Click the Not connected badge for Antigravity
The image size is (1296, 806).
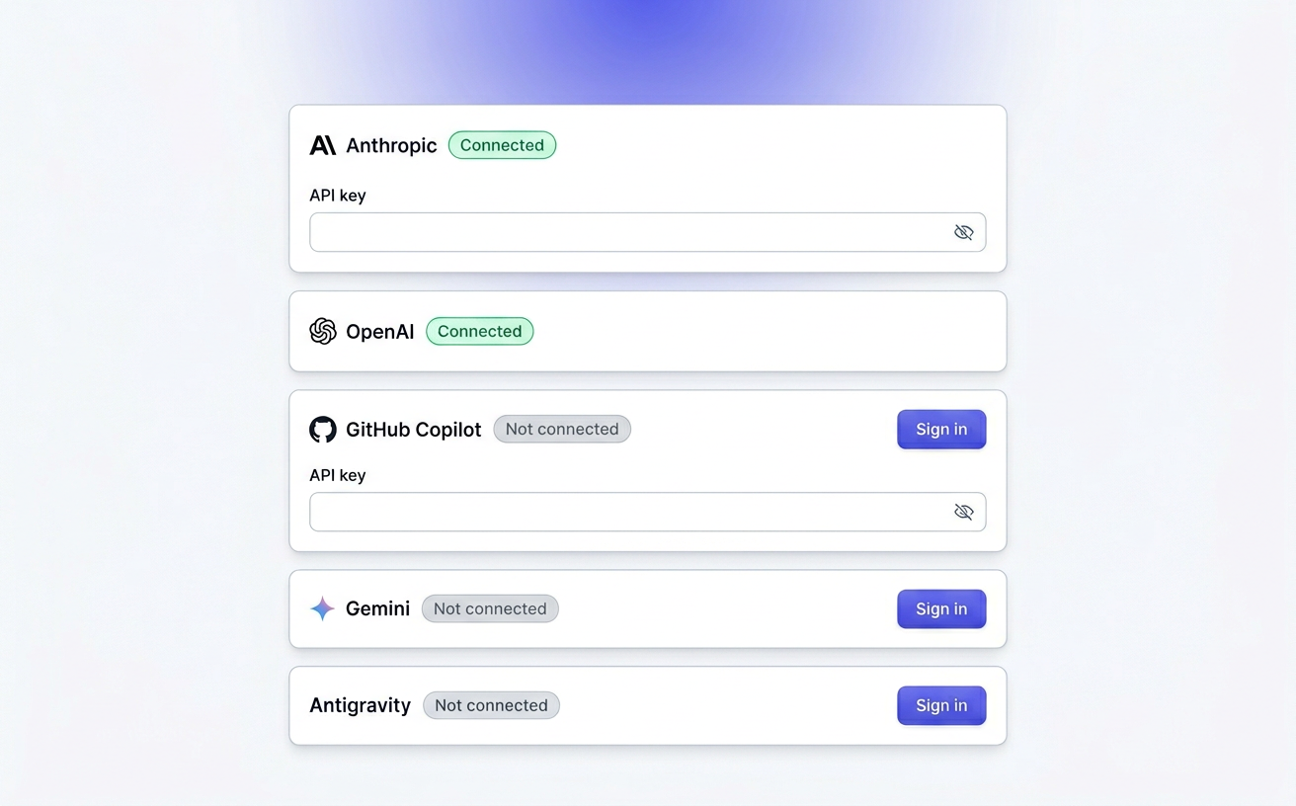pyautogui.click(x=491, y=705)
